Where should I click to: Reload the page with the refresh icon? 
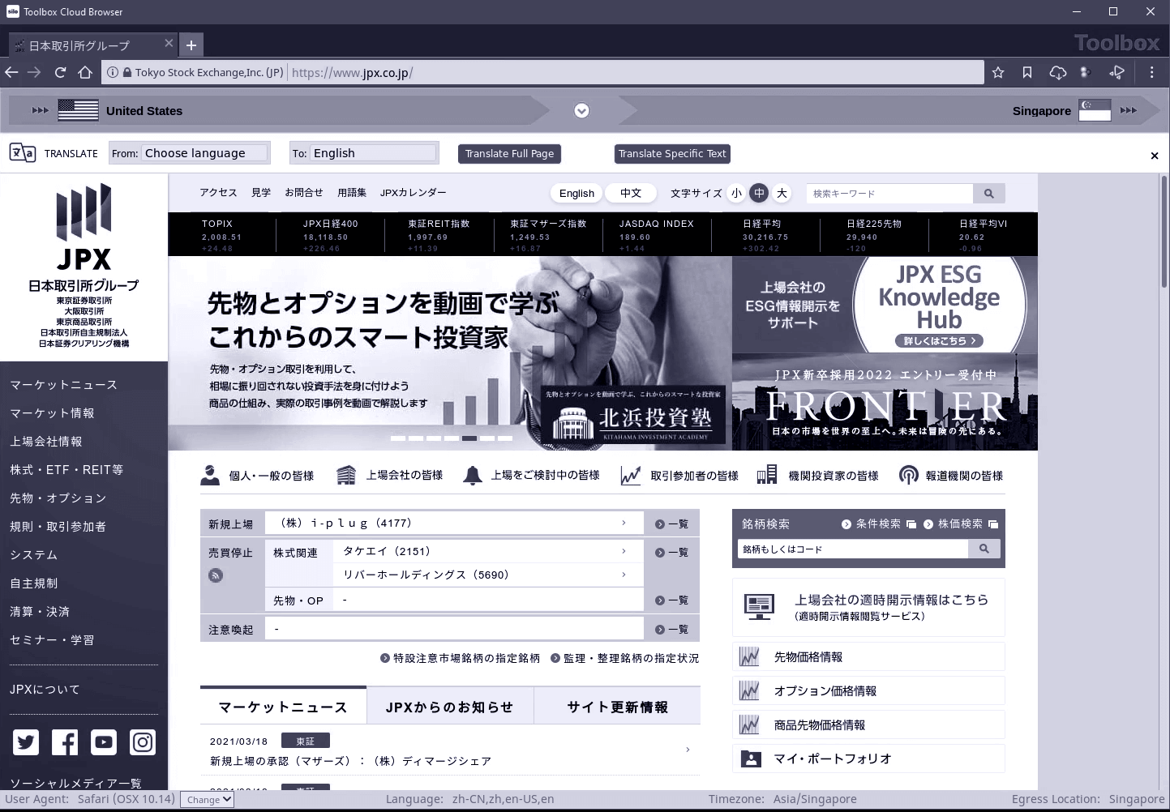point(60,72)
